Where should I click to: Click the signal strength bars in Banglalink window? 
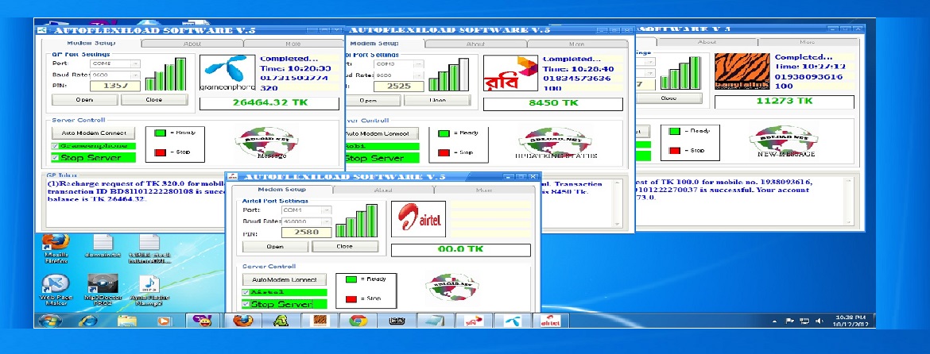[680, 73]
